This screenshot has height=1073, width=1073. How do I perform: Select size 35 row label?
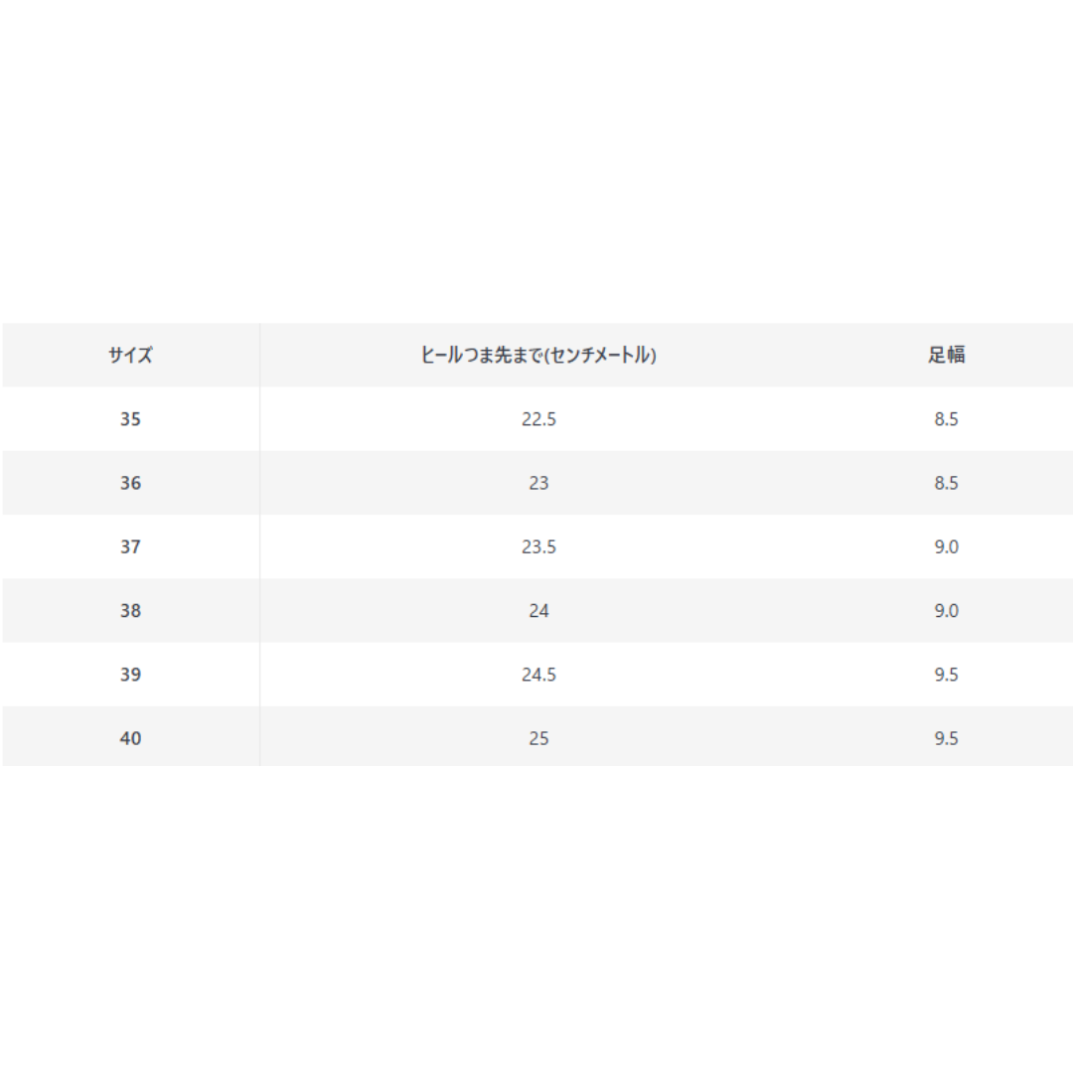coord(130,419)
